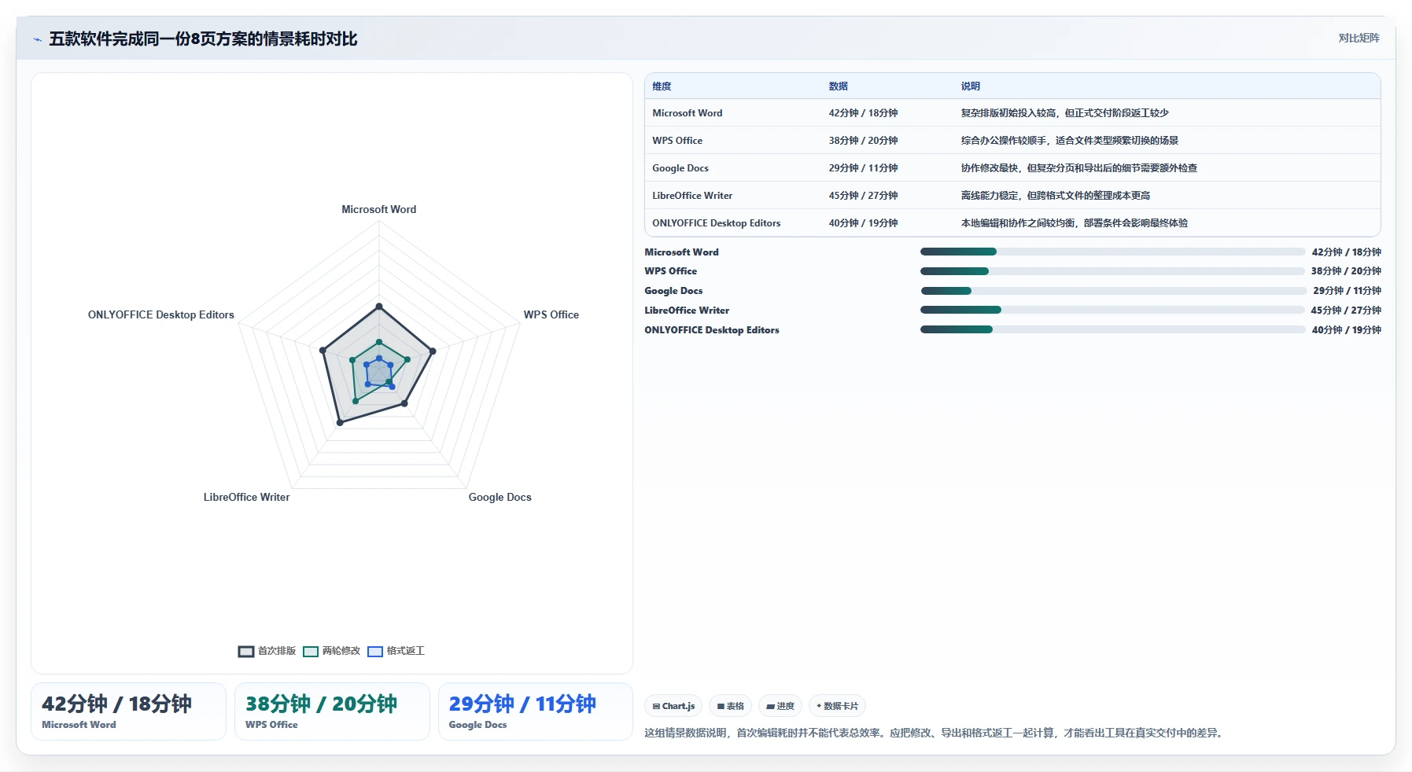This screenshot has height=772, width=1412.
Task: Click the dark data point on LibreOffice Writer axis
Action: coord(340,422)
